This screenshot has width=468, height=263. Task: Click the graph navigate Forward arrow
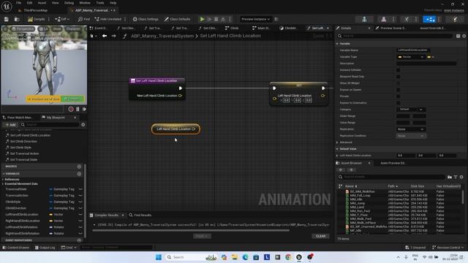coord(114,36)
